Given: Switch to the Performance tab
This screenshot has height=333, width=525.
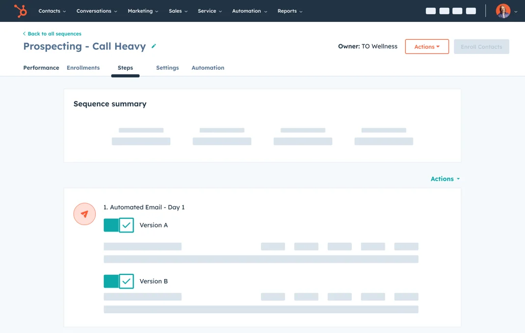Looking at the screenshot, I should point(41,67).
